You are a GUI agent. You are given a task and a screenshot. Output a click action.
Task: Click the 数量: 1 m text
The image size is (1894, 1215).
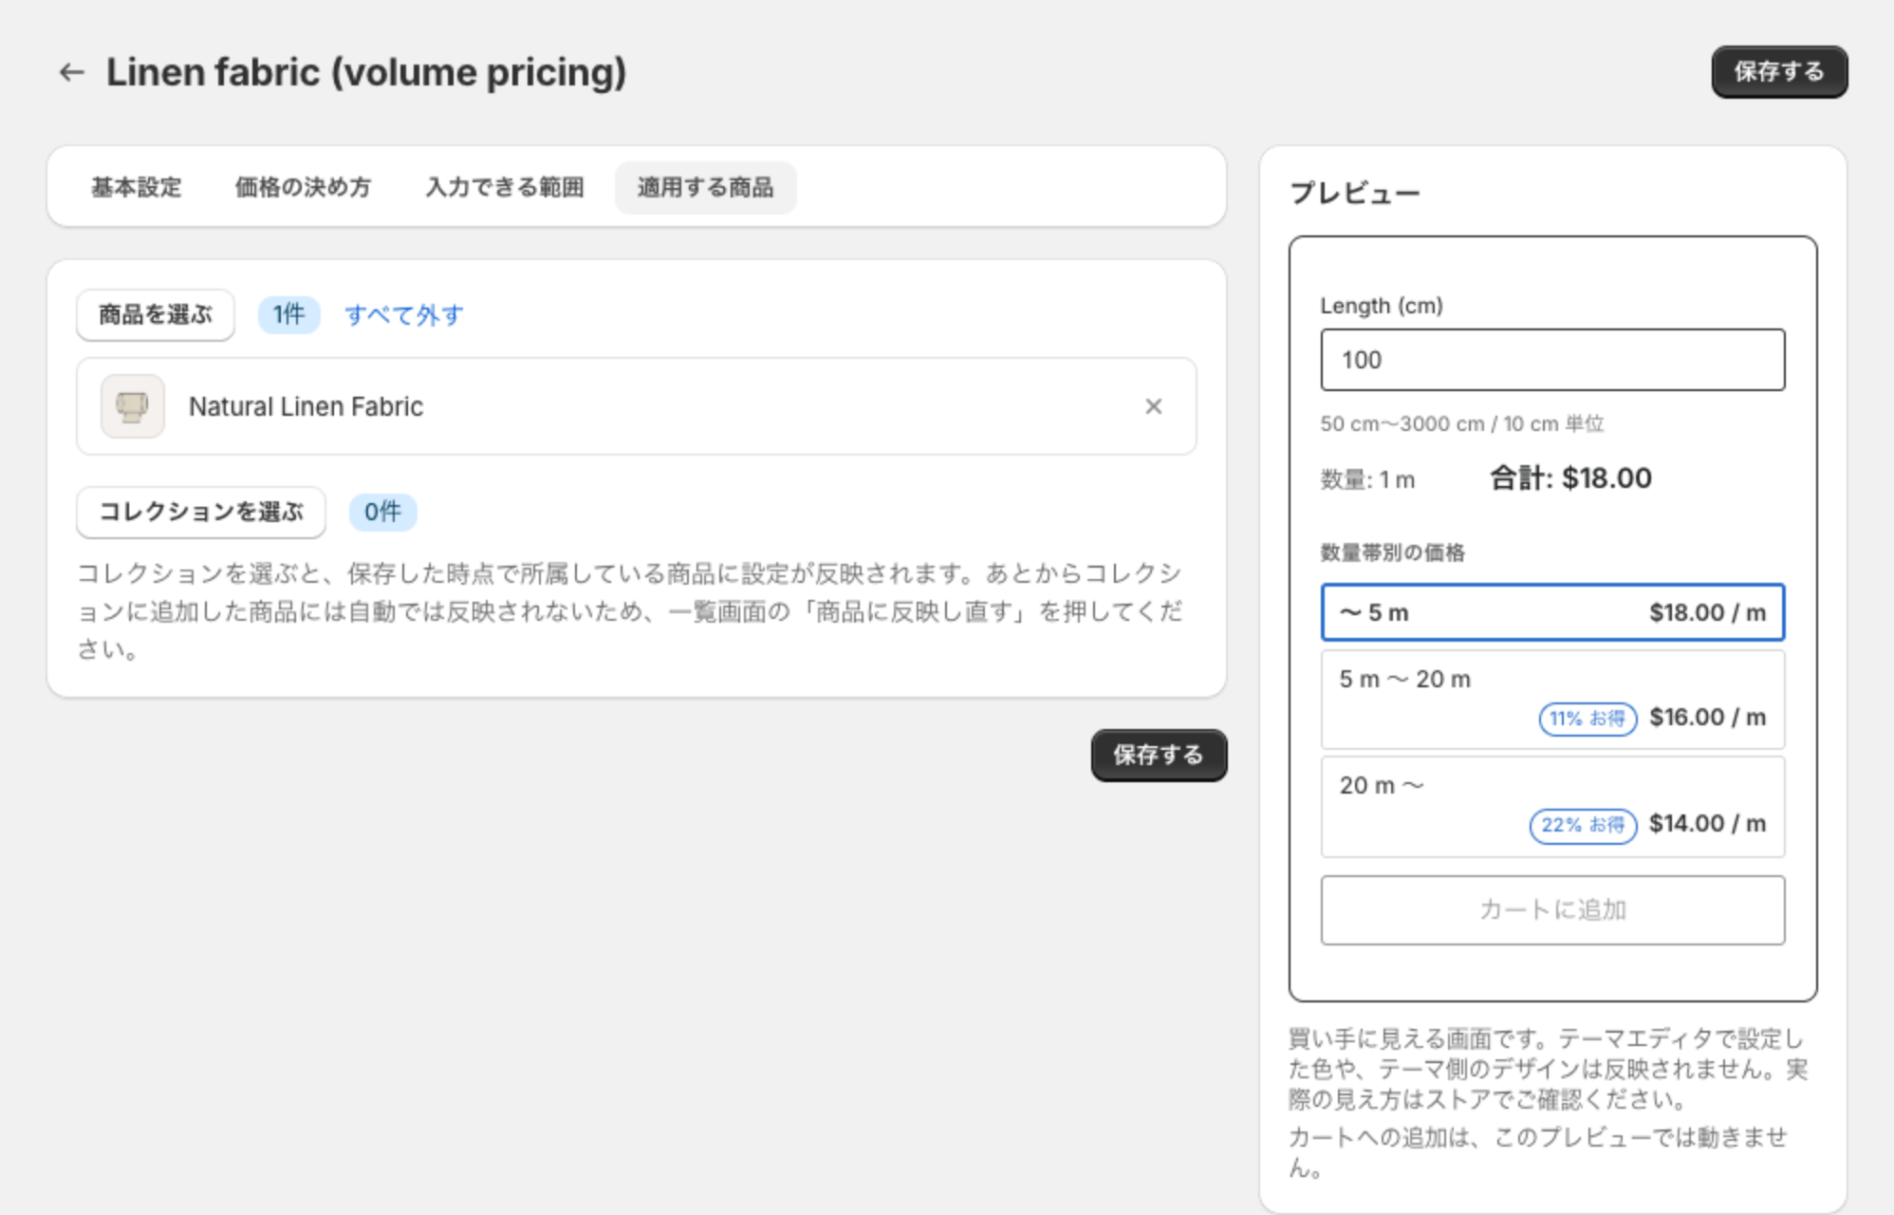pyautogui.click(x=1367, y=480)
